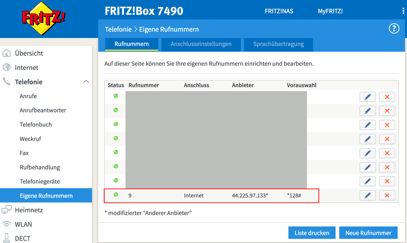Edit the number 9 Internet entry
The height and width of the screenshot is (243, 407).
point(368,195)
